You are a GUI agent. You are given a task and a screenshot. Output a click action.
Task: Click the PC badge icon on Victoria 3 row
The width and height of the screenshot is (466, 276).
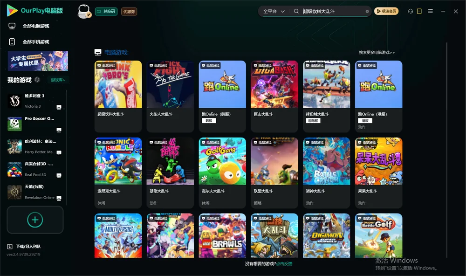(x=59, y=107)
